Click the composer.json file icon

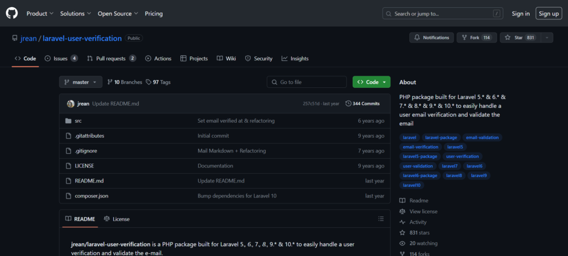[x=68, y=196]
